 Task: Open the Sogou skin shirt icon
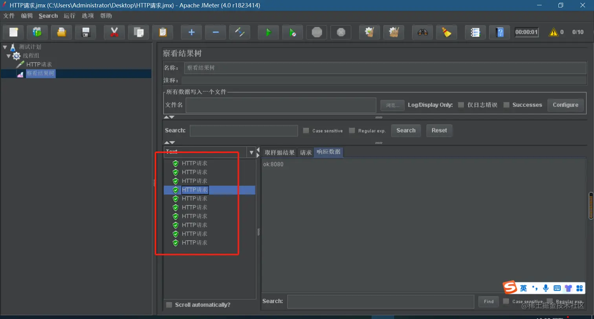(568, 288)
